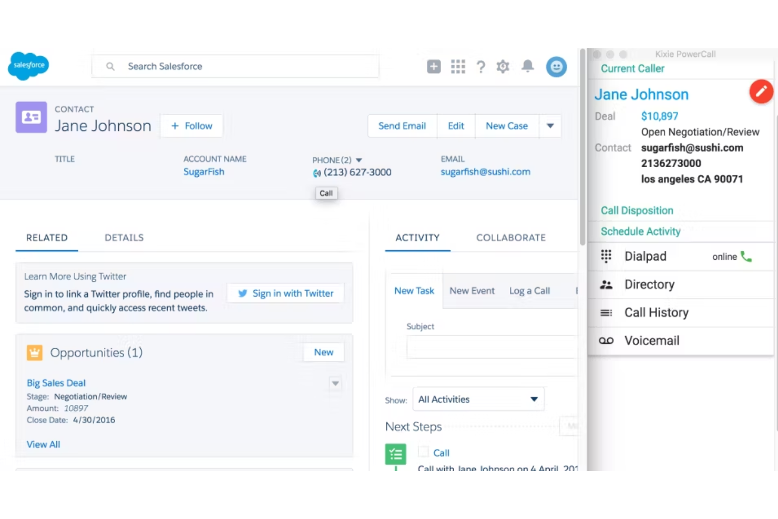Click the Edit button
Viewport: 778px width, 519px height.
(x=456, y=126)
